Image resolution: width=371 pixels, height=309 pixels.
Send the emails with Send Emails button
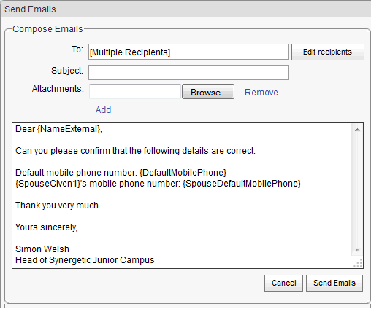(x=334, y=283)
